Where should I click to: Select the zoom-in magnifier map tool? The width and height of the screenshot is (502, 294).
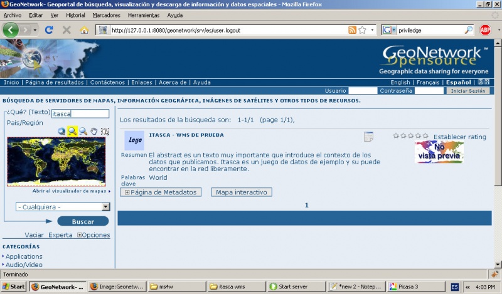click(72, 131)
